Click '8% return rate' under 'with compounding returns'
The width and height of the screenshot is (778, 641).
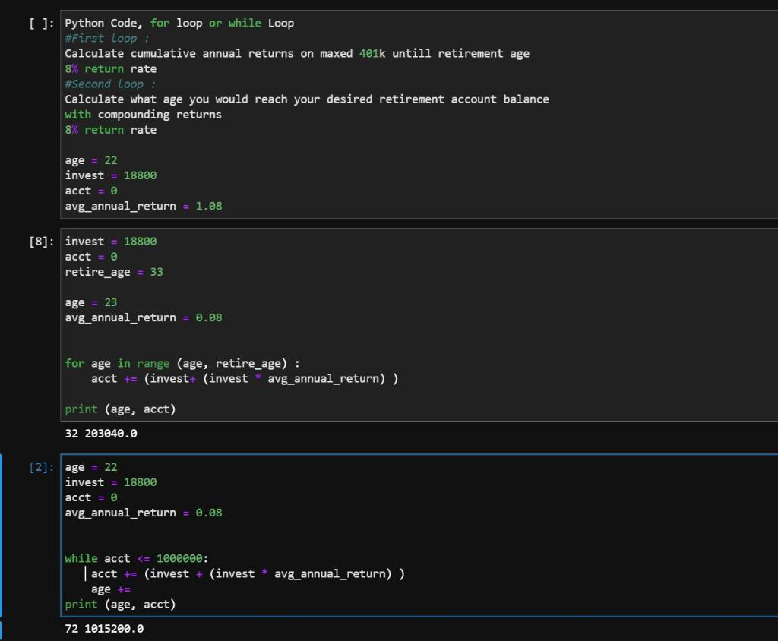111,130
